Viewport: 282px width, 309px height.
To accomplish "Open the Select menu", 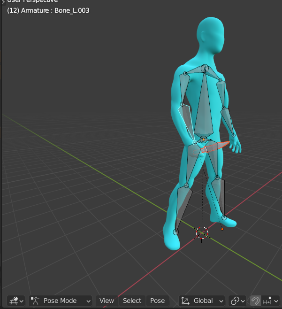I will click(x=132, y=301).
